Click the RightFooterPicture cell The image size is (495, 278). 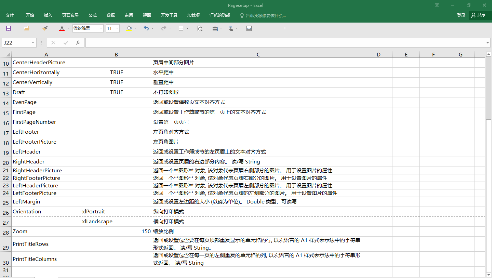coord(46,178)
